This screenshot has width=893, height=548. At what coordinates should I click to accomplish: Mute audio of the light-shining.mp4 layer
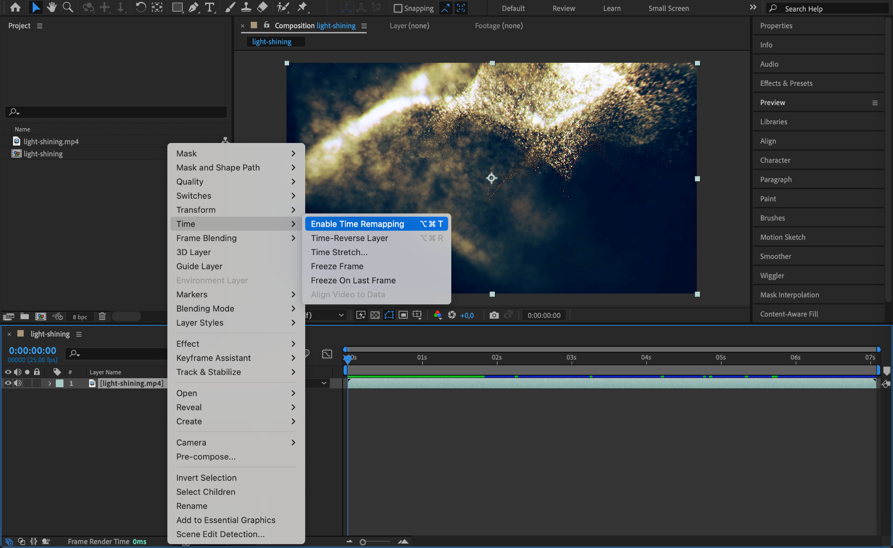tap(17, 383)
